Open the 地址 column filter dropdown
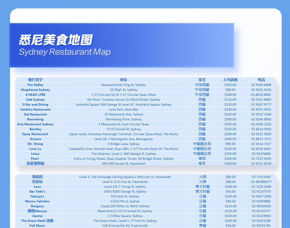Screen dimensions: 290x228 coord(187,80)
